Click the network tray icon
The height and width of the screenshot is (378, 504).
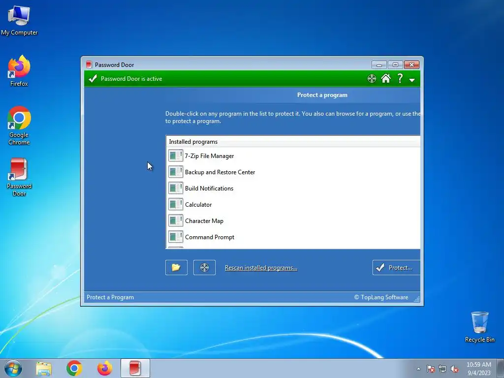(442, 369)
